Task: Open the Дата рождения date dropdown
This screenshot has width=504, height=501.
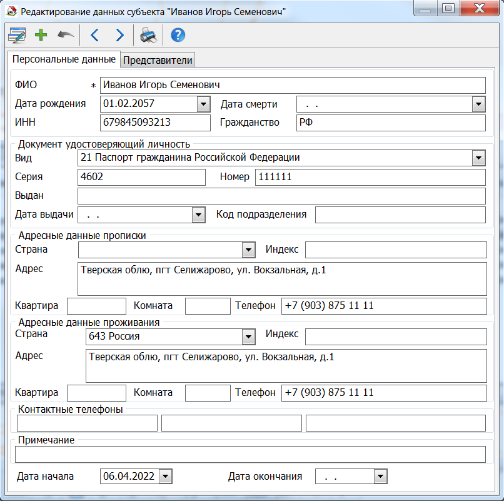Action: coord(203,104)
